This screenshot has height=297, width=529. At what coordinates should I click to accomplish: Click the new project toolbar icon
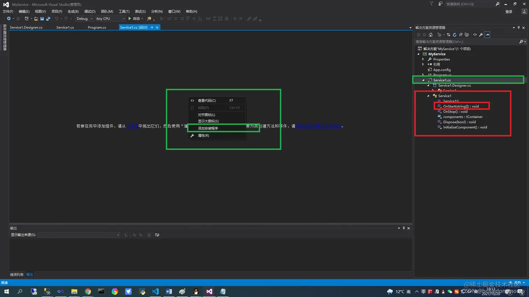pos(27,18)
